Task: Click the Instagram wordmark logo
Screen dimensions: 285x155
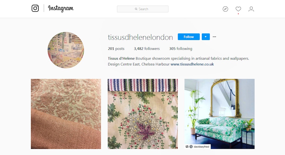Action: (x=61, y=8)
